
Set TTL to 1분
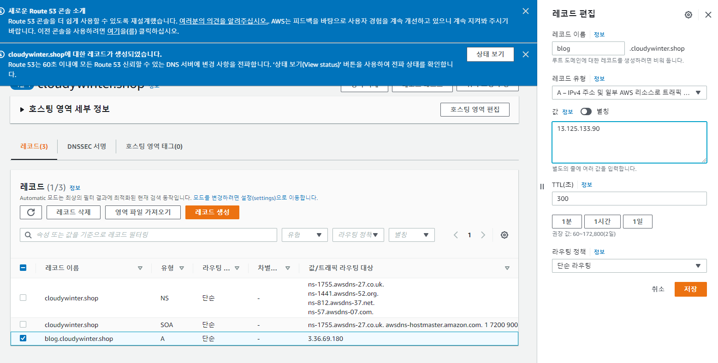567,222
